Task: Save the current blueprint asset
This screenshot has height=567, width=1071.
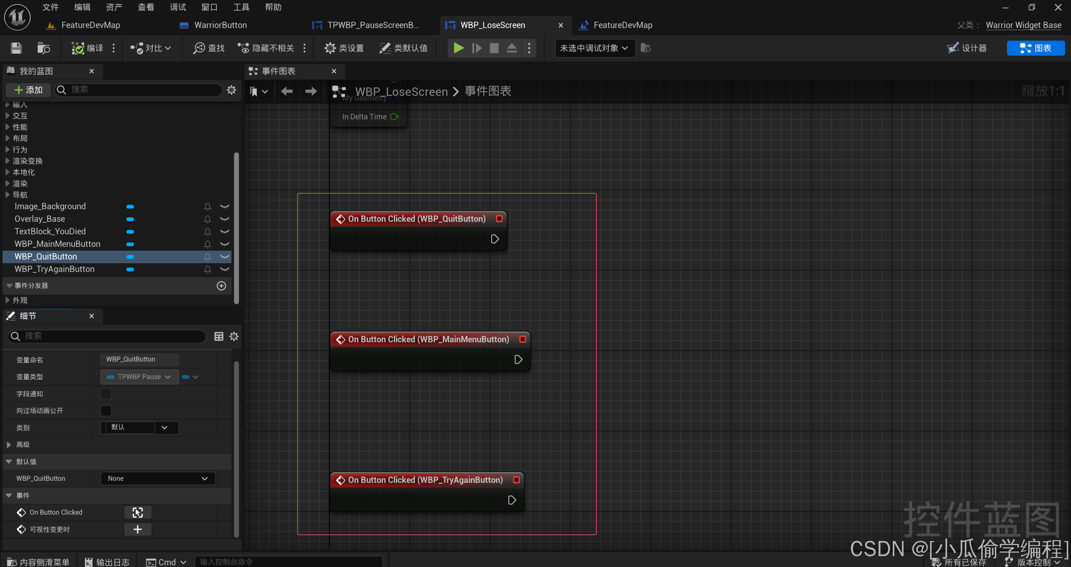Action: pos(16,48)
